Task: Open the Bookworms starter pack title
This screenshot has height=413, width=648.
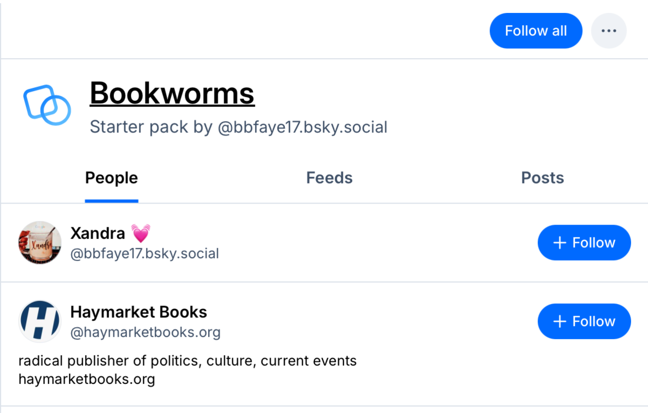Action: tap(172, 95)
